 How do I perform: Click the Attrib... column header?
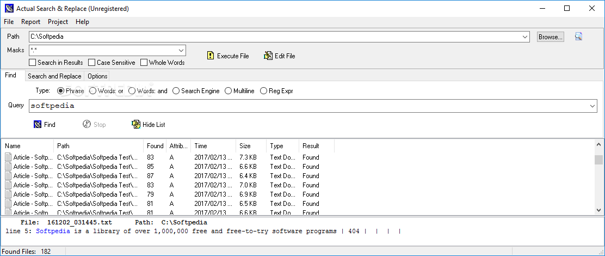coord(178,146)
